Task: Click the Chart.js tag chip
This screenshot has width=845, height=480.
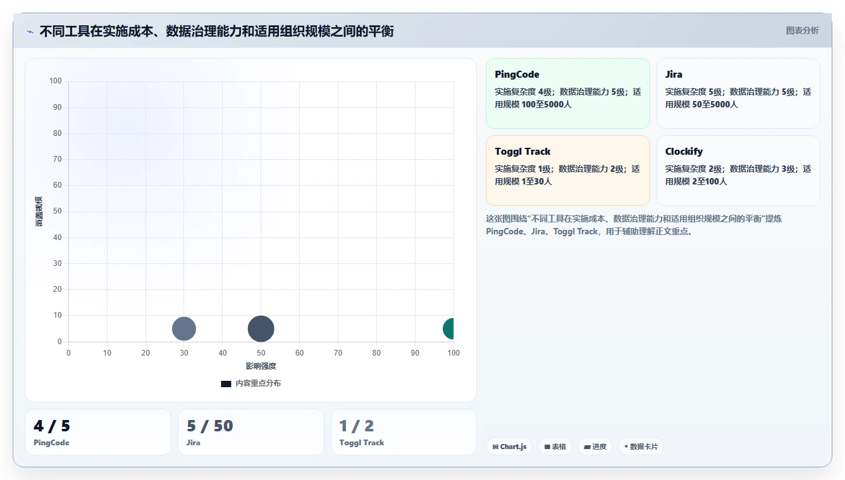Action: click(509, 447)
